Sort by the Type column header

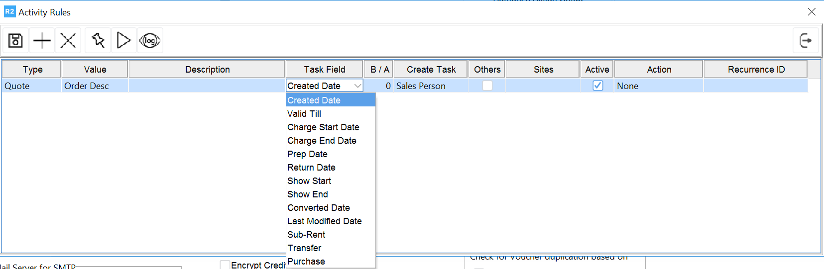point(32,70)
